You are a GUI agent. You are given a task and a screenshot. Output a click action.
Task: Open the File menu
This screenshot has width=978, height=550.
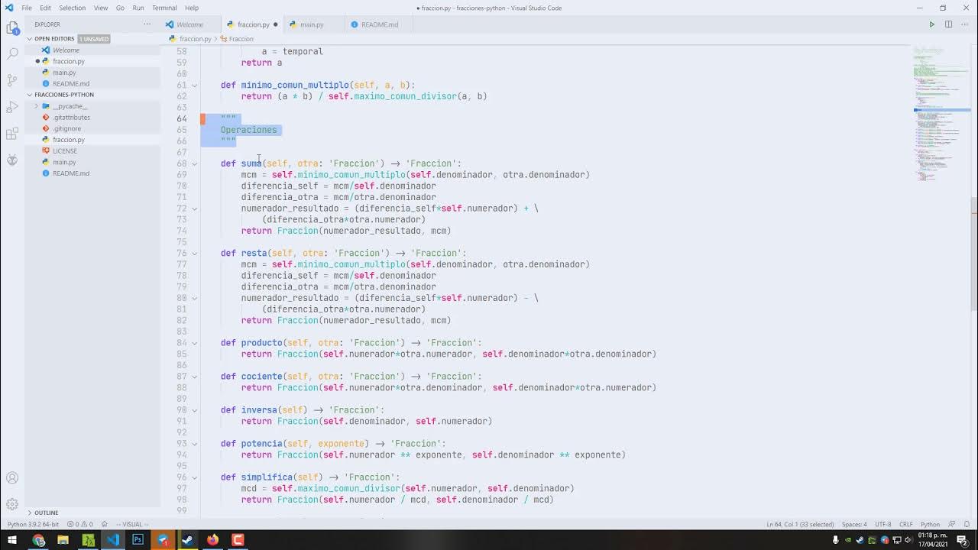pos(27,8)
